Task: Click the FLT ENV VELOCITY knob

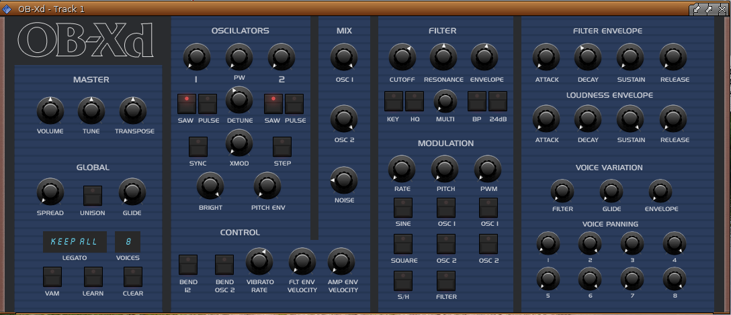Action: pyautogui.click(x=302, y=261)
